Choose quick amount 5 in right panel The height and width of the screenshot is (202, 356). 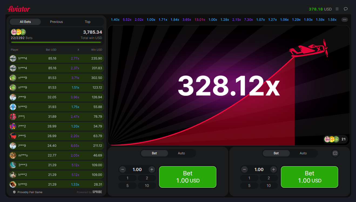(x=249, y=186)
